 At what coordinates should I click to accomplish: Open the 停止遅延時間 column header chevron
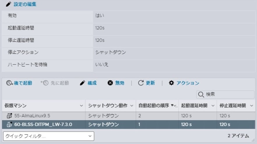point(251,106)
